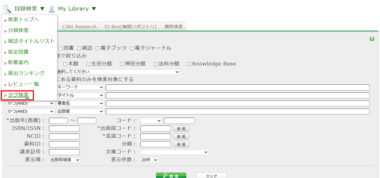Open the かつ(AND) dropdown beside 出版者
Viewport: 380px width, 178px height.
coord(30,112)
